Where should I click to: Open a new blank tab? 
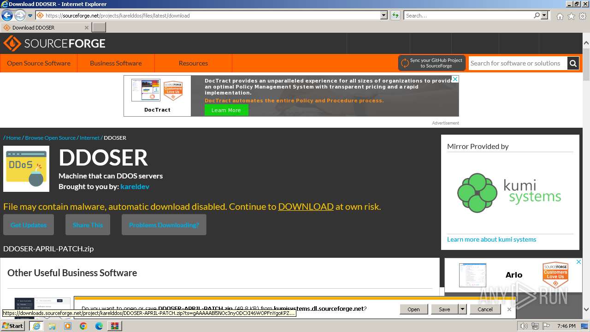coord(99,27)
